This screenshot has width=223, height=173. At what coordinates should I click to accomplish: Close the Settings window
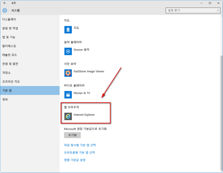pyautogui.click(x=218, y=3)
